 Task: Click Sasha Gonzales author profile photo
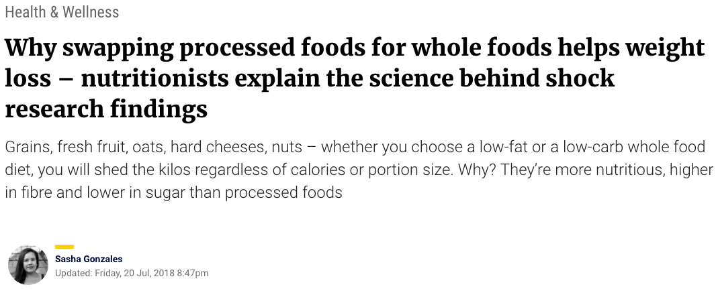pos(28,265)
